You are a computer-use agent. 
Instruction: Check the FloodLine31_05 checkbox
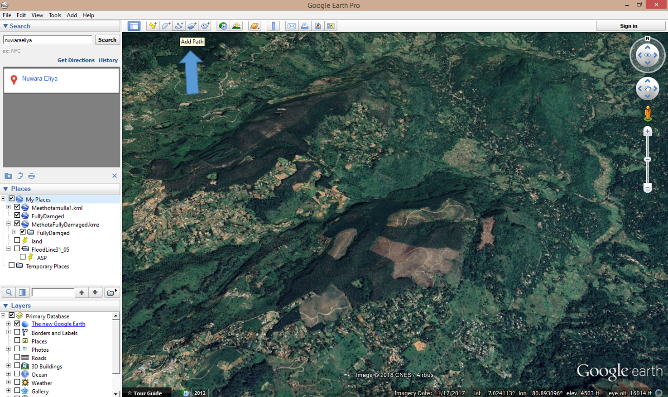[x=17, y=249]
